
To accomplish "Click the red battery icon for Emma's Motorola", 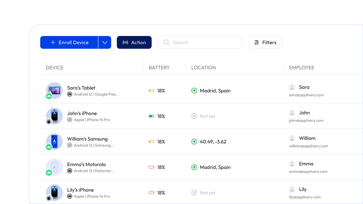I will [x=151, y=167].
